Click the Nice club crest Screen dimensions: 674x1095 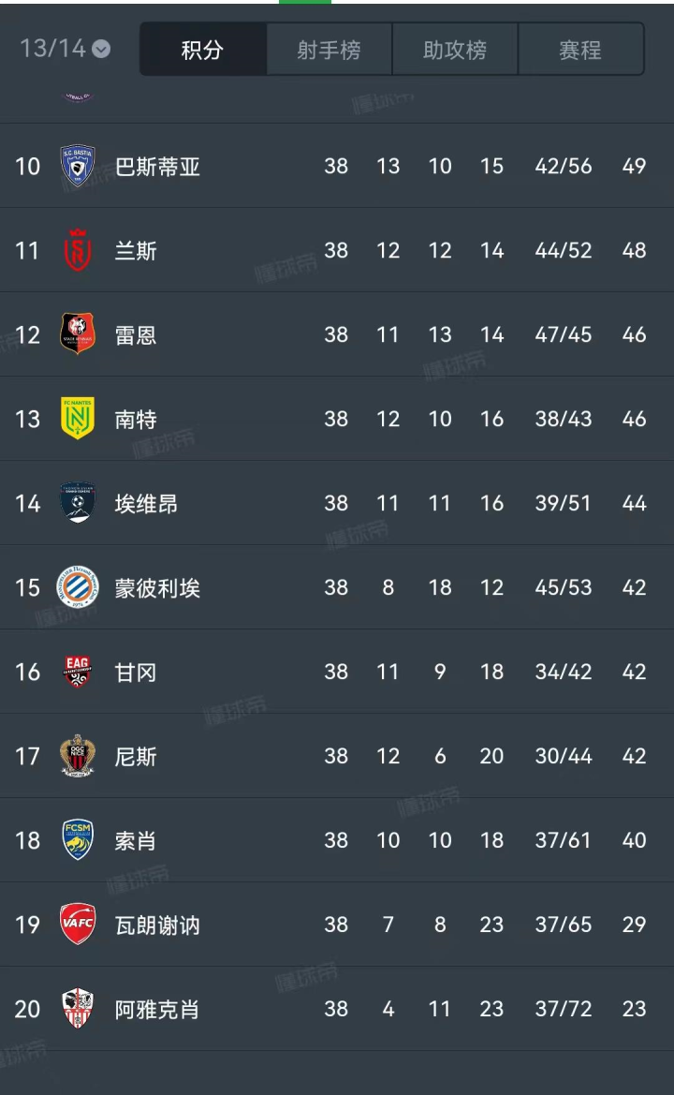pos(78,756)
